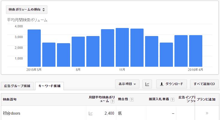Toggle the chart view icon button
The image size is (220, 120).
[x=147, y=84]
